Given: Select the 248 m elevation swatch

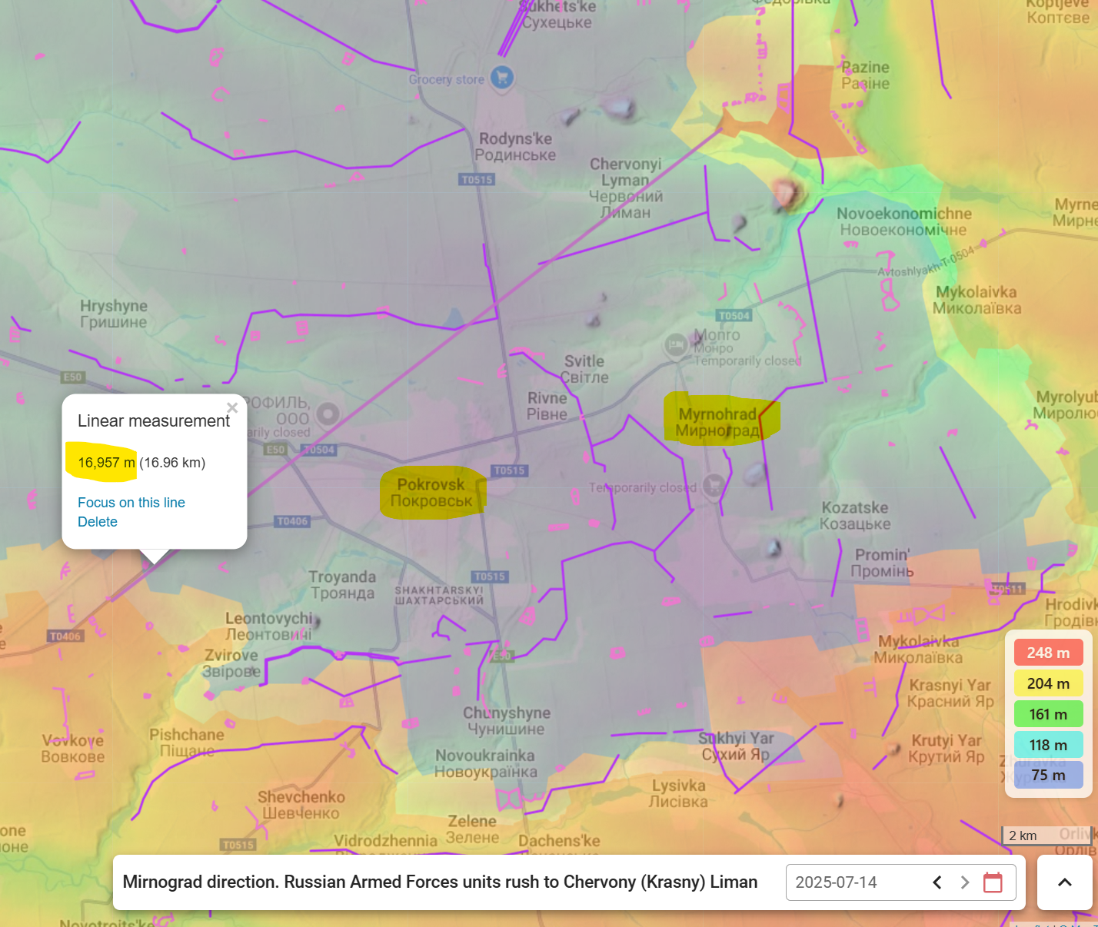Looking at the screenshot, I should pyautogui.click(x=1048, y=653).
